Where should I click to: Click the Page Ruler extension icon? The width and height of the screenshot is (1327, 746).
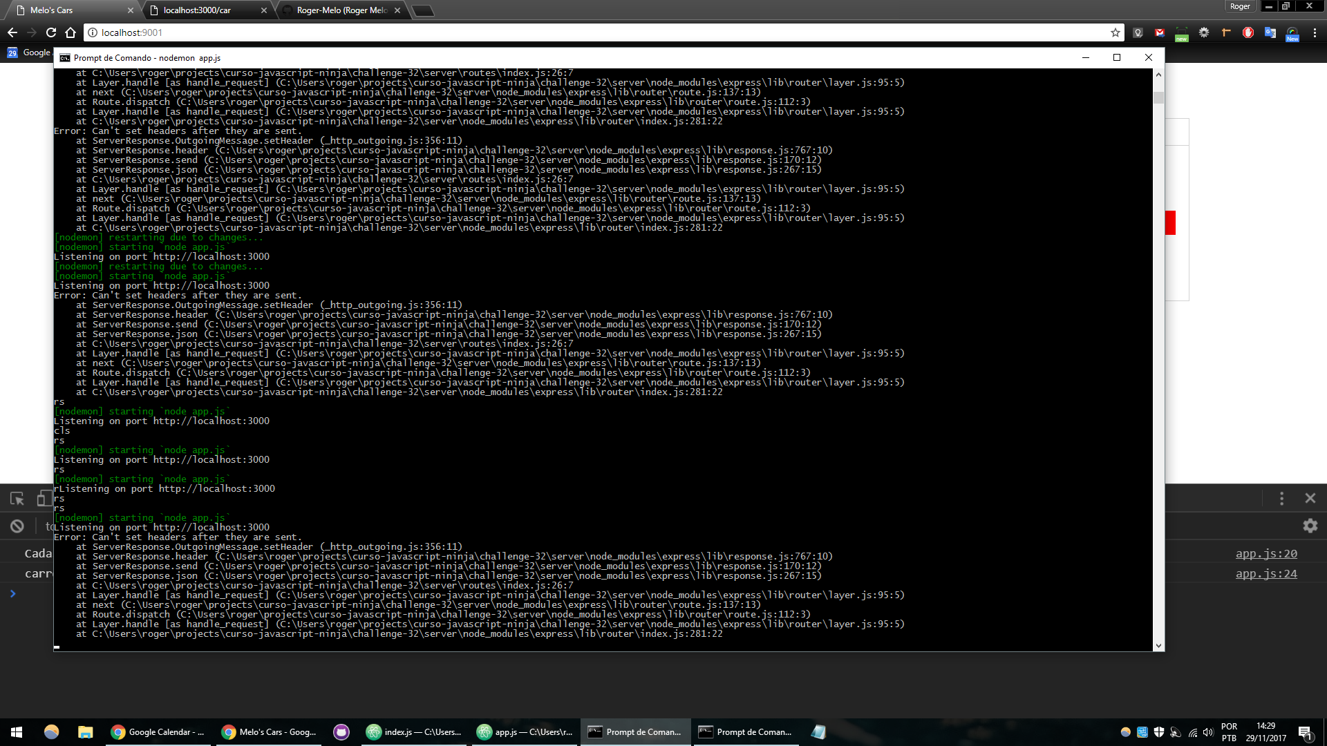(x=1227, y=32)
